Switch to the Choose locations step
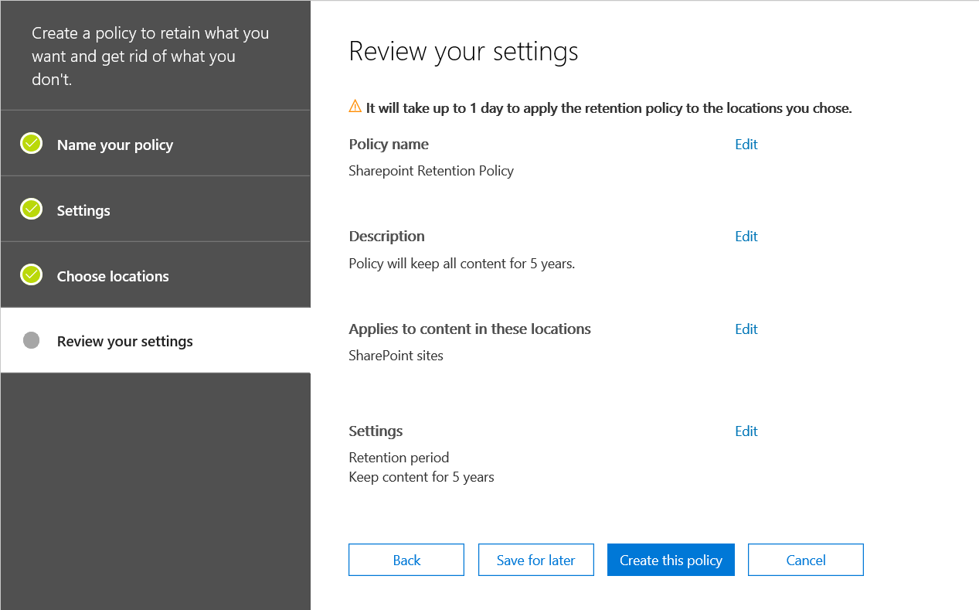979x610 pixels. tap(112, 275)
